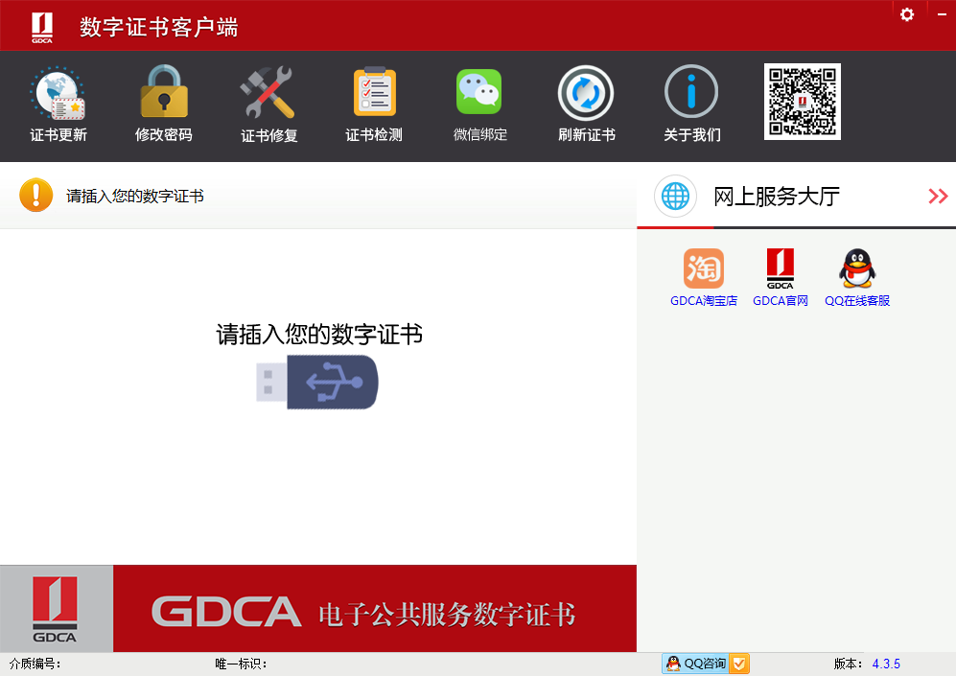Click GDCA logo in title bar
Screen dimensions: 956x676
(42, 28)
